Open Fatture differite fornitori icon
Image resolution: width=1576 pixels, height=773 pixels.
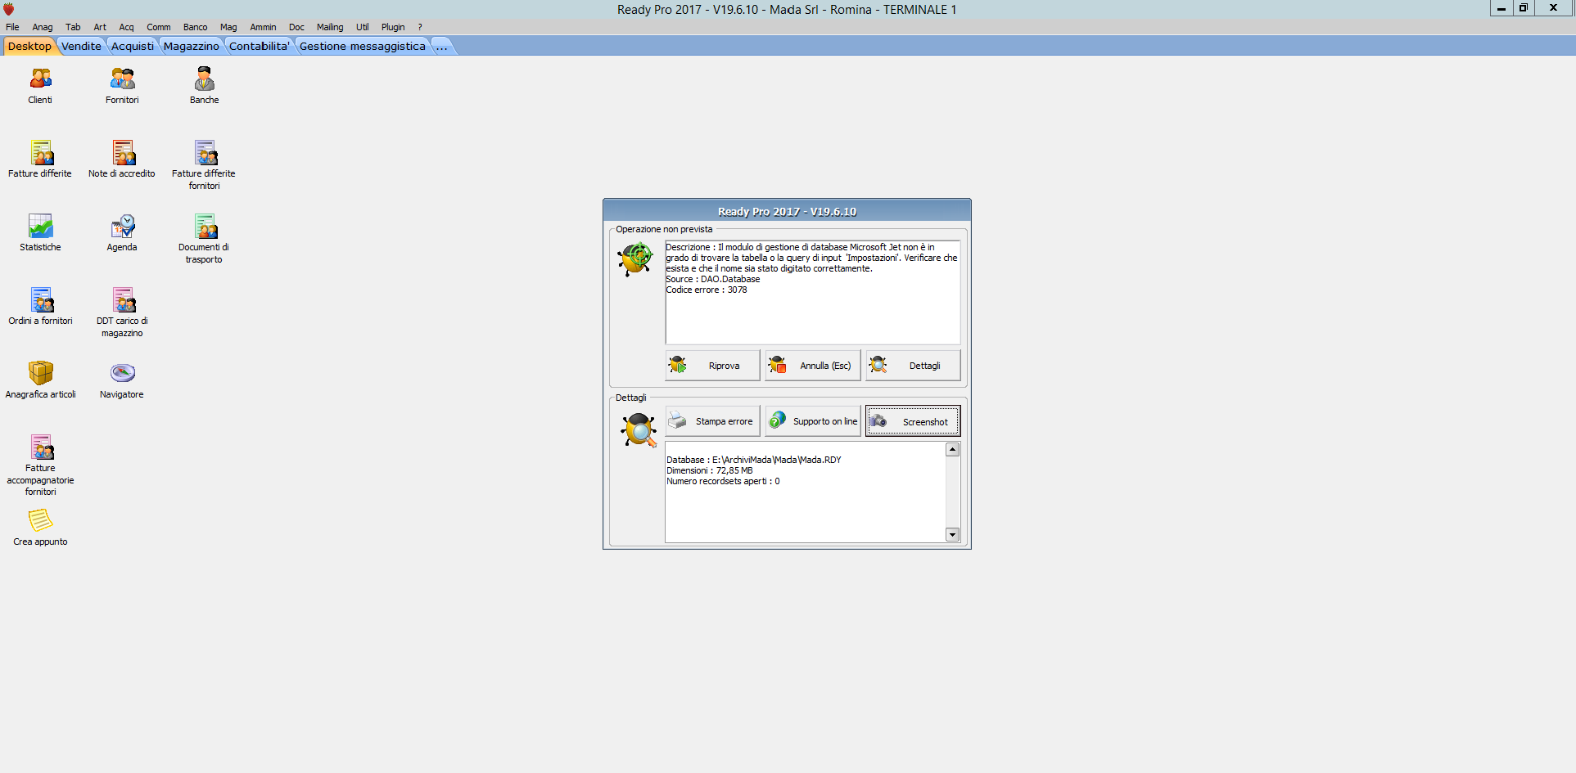pyautogui.click(x=204, y=165)
